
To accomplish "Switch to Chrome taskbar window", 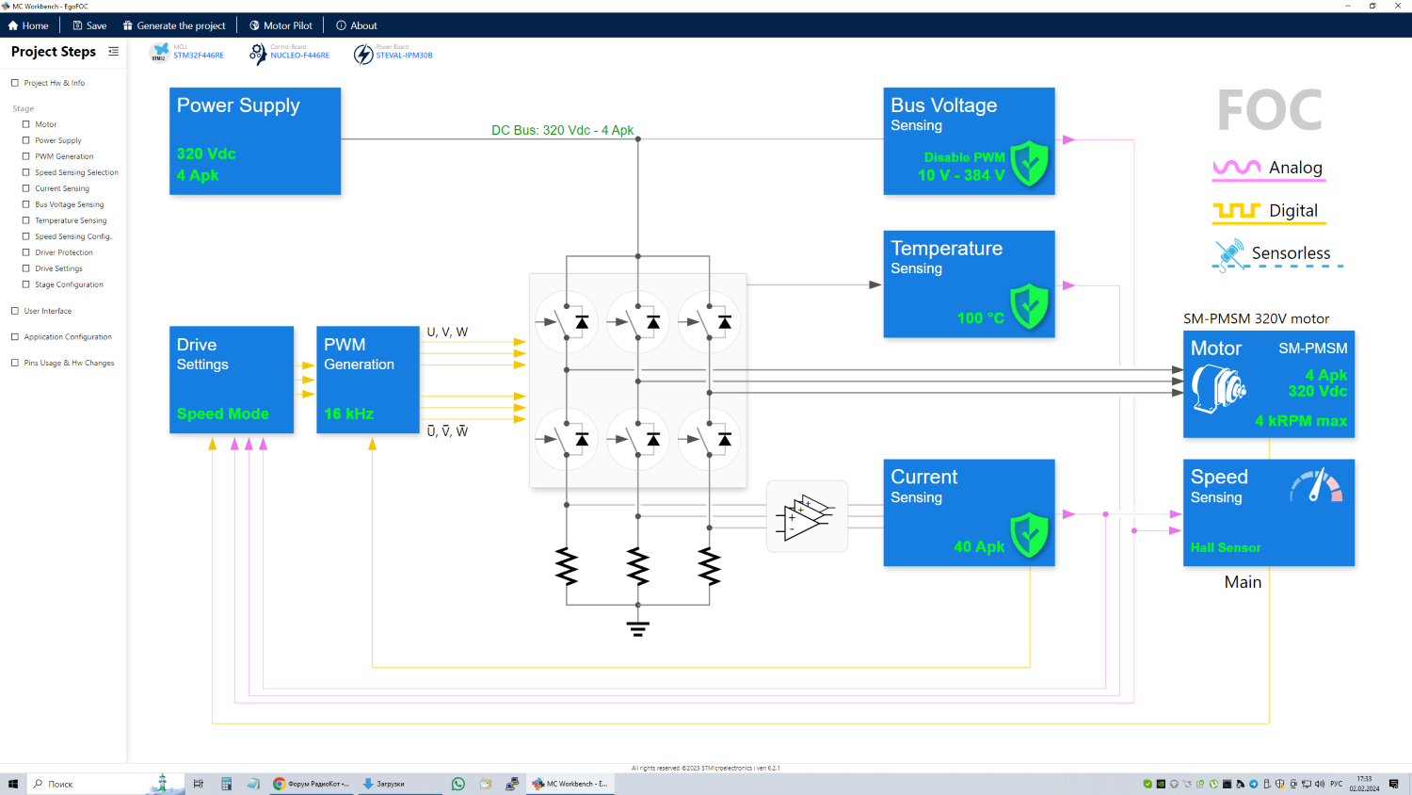I will 311,784.
